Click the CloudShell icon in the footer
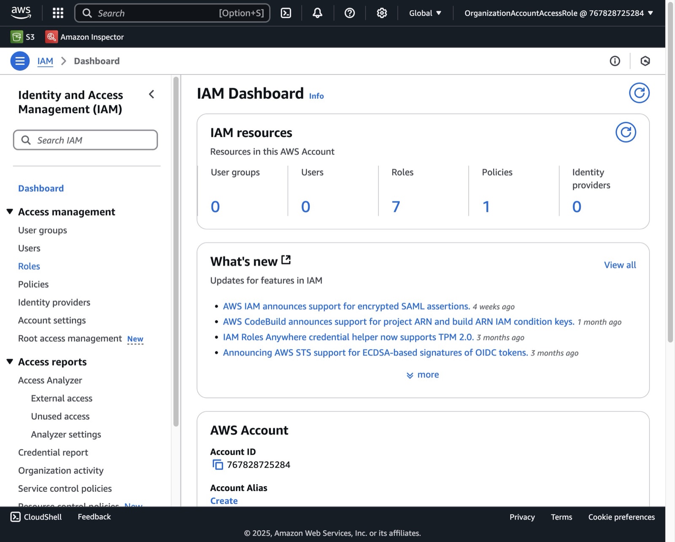The height and width of the screenshot is (542, 675). (x=16, y=517)
